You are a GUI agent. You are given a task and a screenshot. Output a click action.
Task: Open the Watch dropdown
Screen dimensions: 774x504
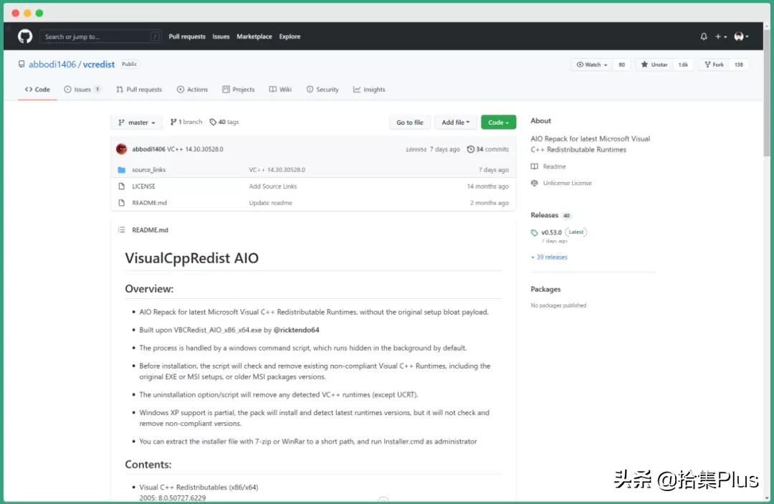(592, 65)
